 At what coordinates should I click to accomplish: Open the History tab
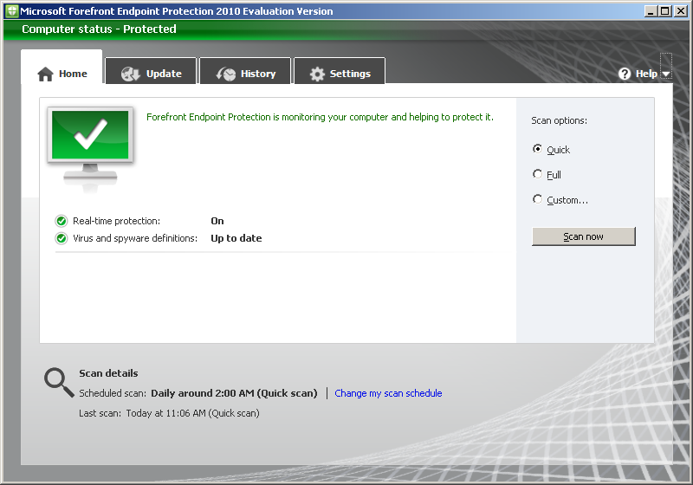[247, 73]
